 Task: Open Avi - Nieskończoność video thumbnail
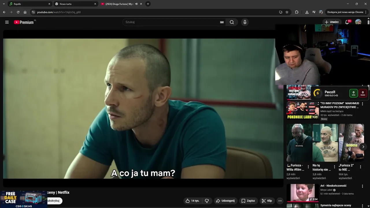[302, 193]
